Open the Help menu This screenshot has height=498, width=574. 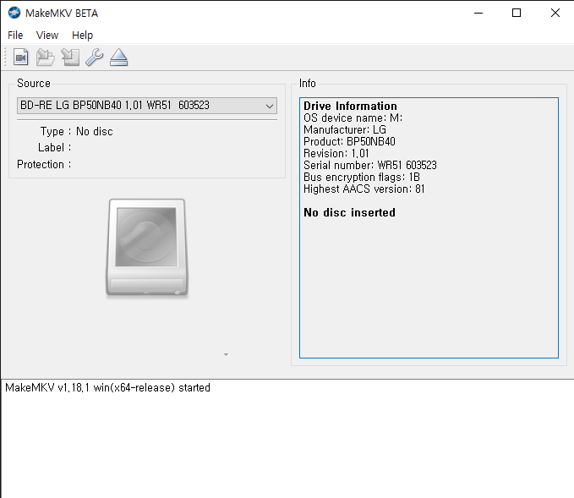tap(82, 36)
